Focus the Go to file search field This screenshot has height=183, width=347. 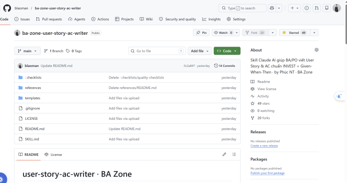point(157,51)
